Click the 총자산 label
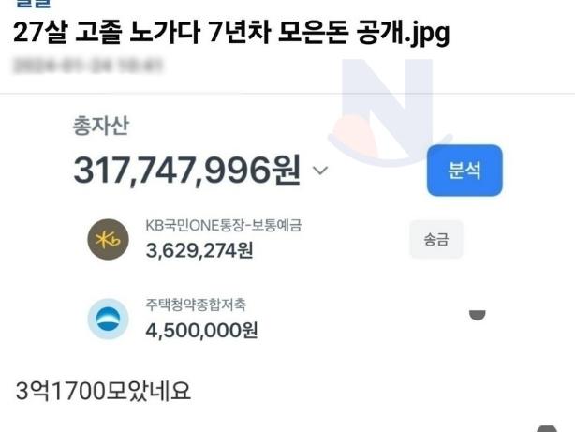The image size is (575, 432). [x=101, y=126]
